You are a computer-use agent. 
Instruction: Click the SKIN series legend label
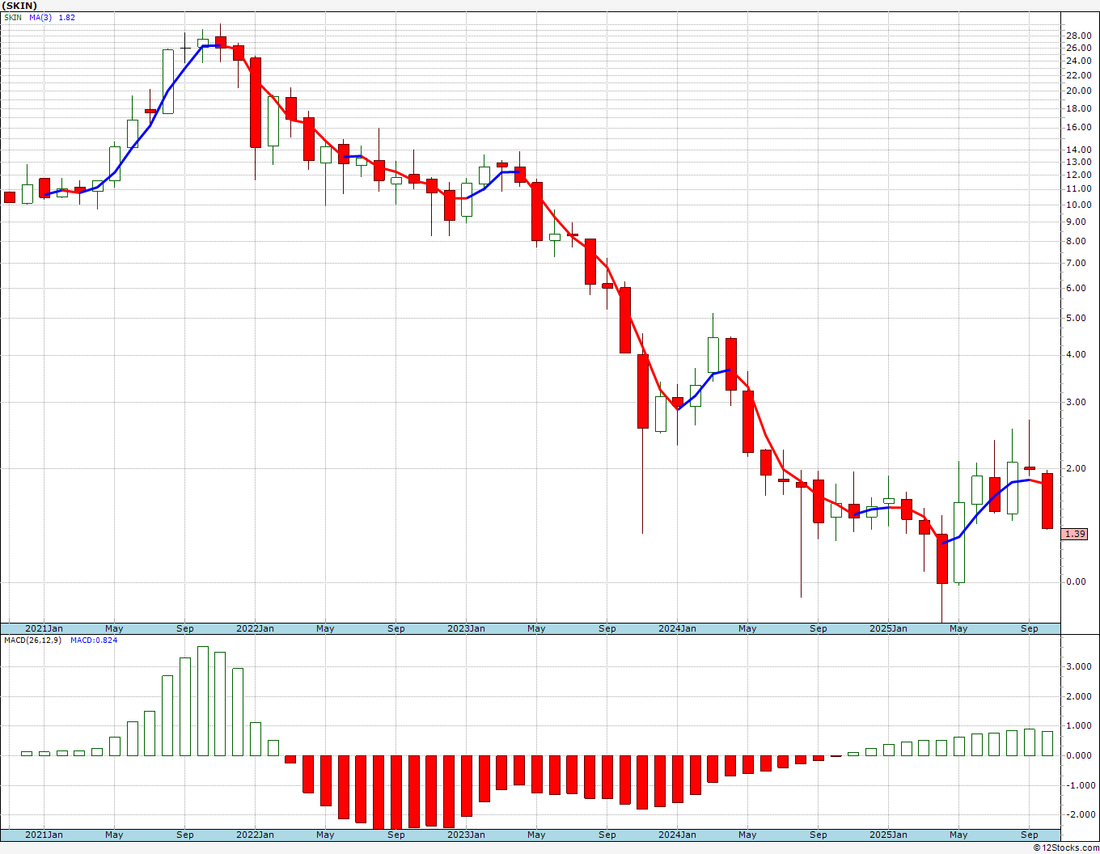[x=13, y=17]
